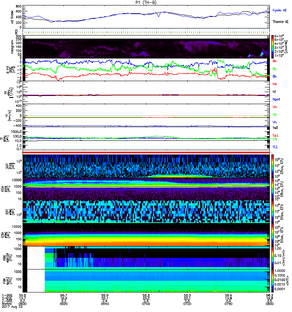Viewport: 292px width, 312px height.
Task: Click the 0800 time tick label
Action: point(269,304)
